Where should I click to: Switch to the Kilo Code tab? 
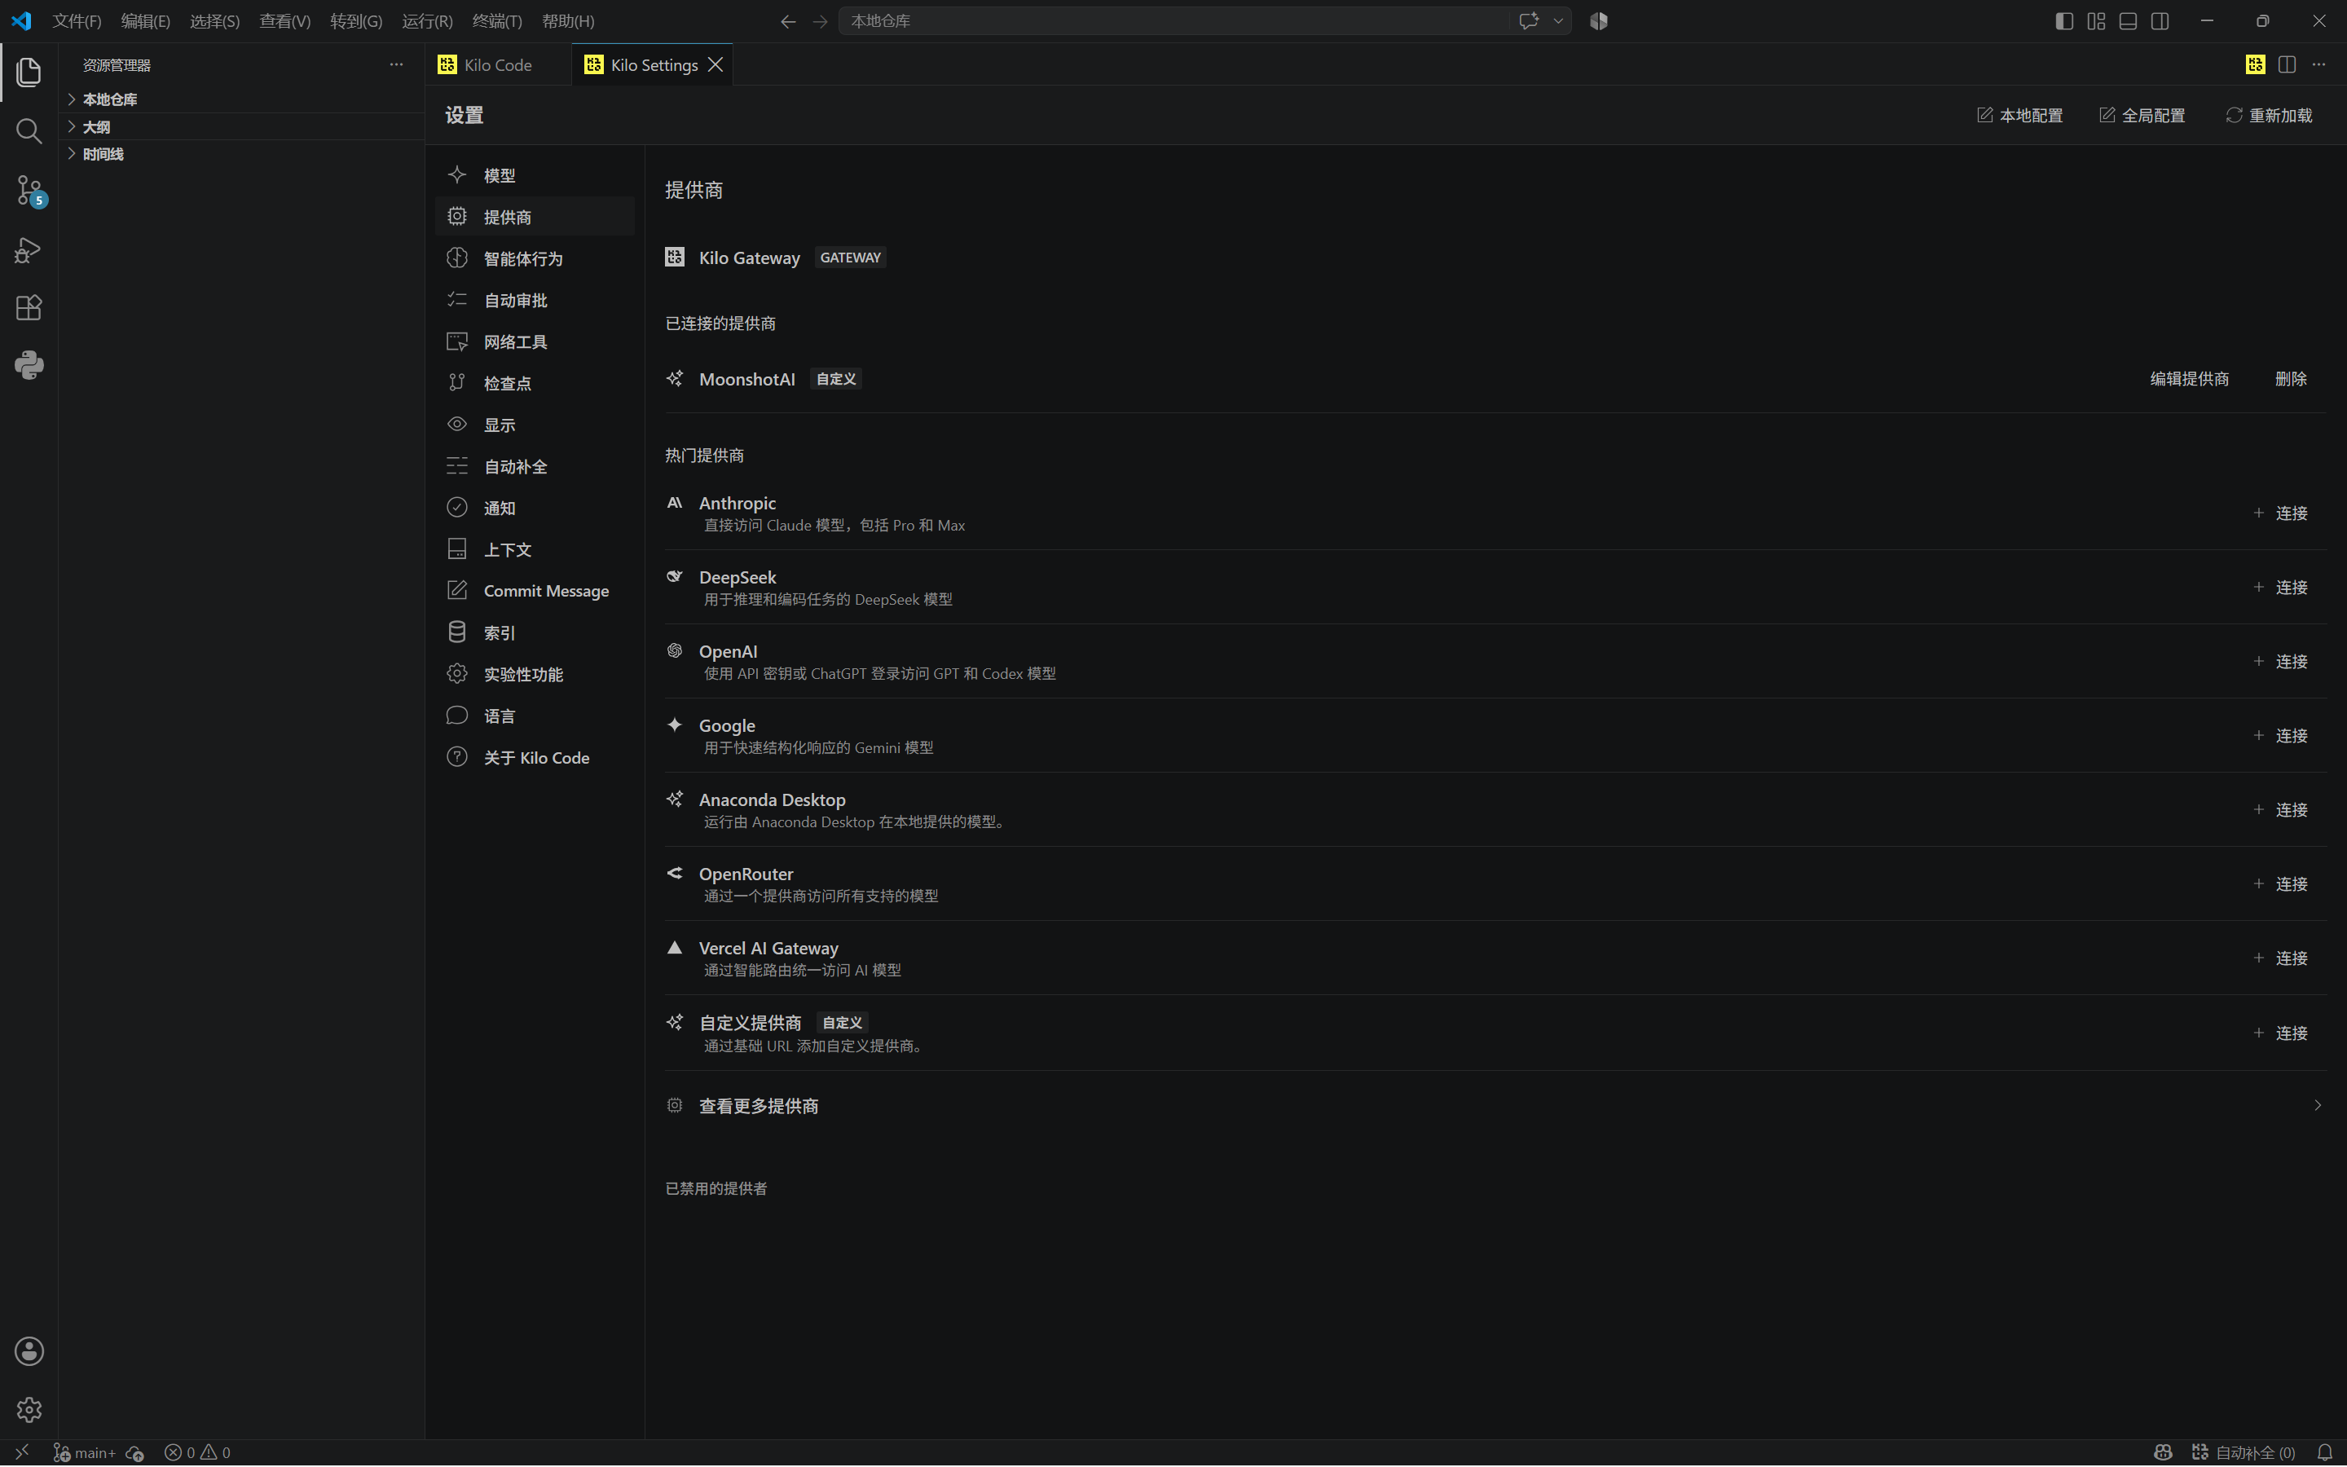[499, 64]
